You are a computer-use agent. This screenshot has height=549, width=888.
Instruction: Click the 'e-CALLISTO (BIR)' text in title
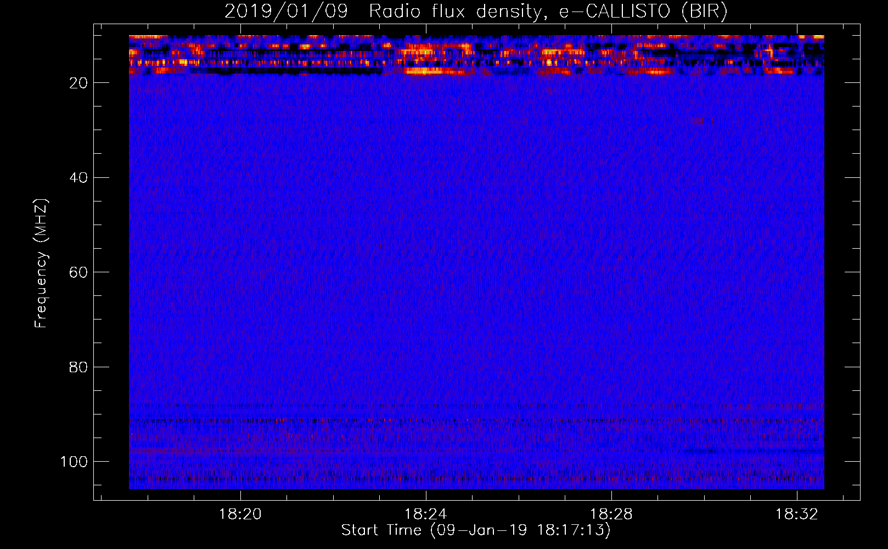tap(643, 12)
